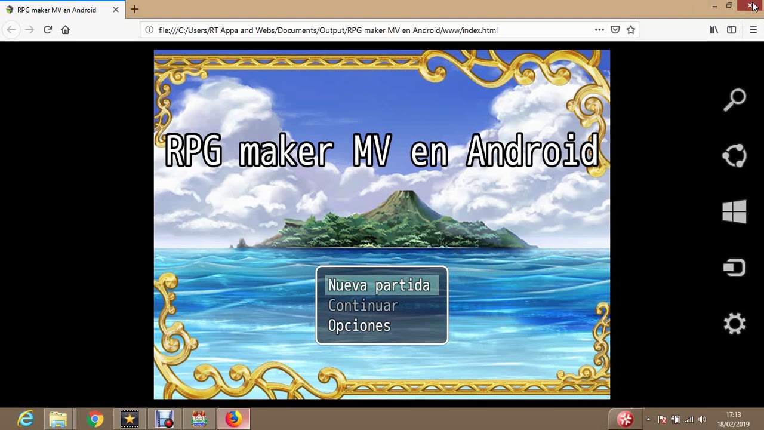Bookmark this page with the star
Image resolution: width=764 pixels, height=430 pixels.
631,30
